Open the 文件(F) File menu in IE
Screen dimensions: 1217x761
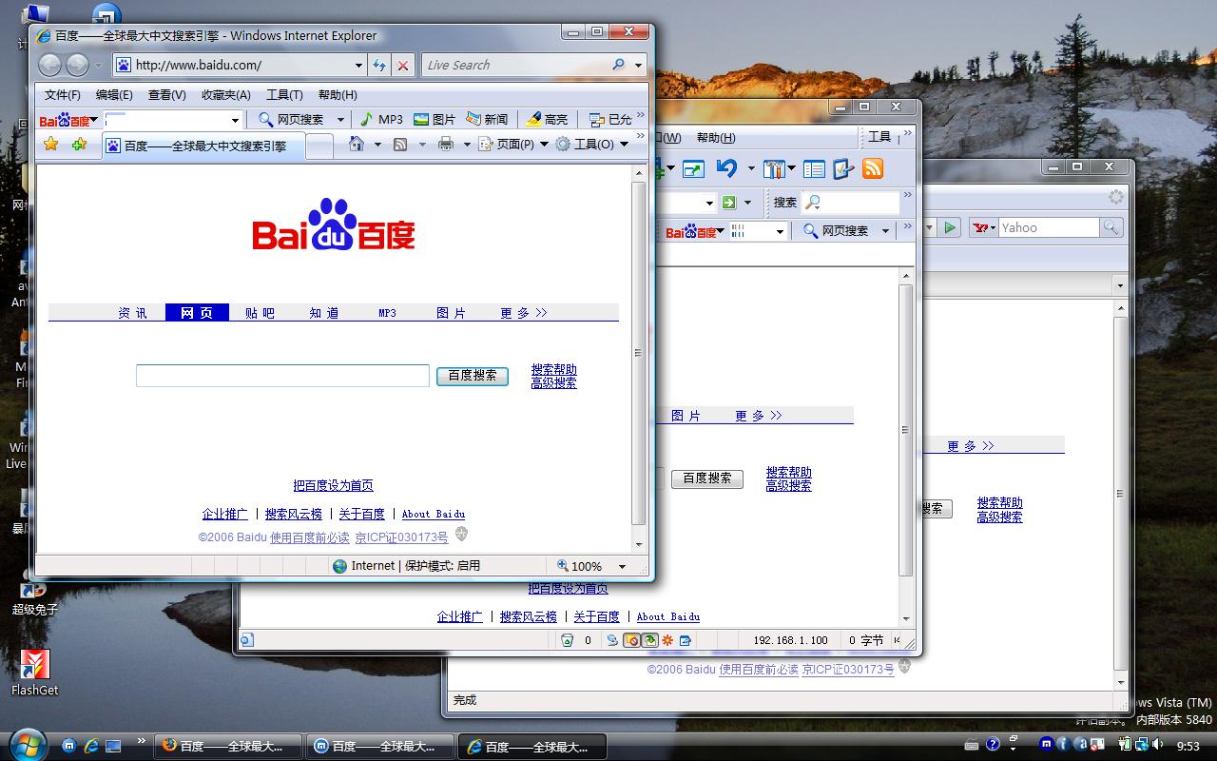click(x=63, y=94)
